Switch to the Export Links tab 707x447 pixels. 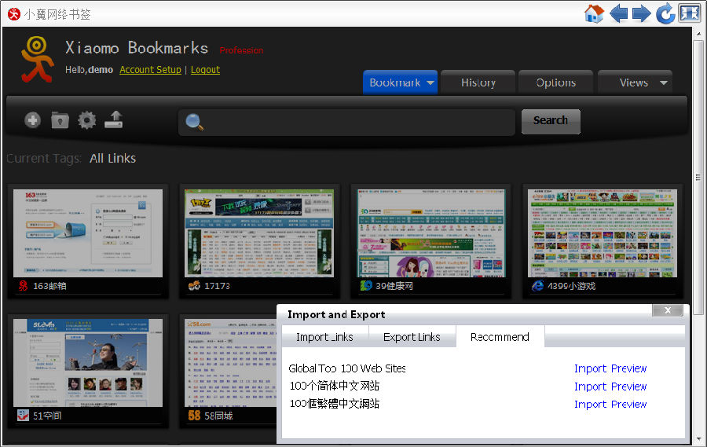point(412,337)
